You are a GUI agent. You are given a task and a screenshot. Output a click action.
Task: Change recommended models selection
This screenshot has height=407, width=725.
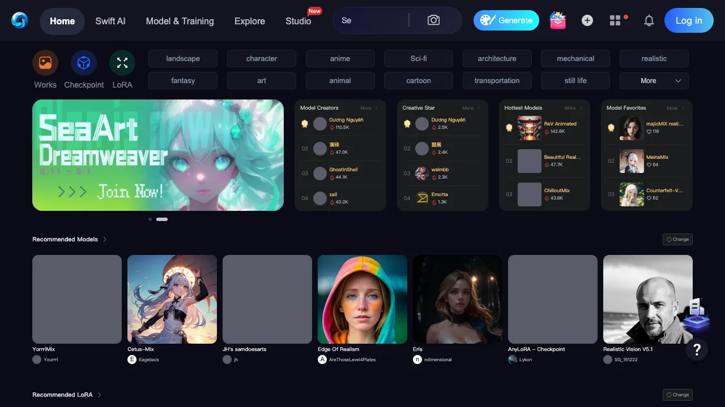point(677,240)
